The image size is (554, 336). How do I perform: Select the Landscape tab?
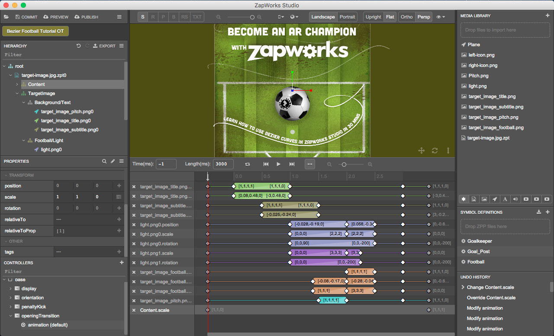pos(323,16)
